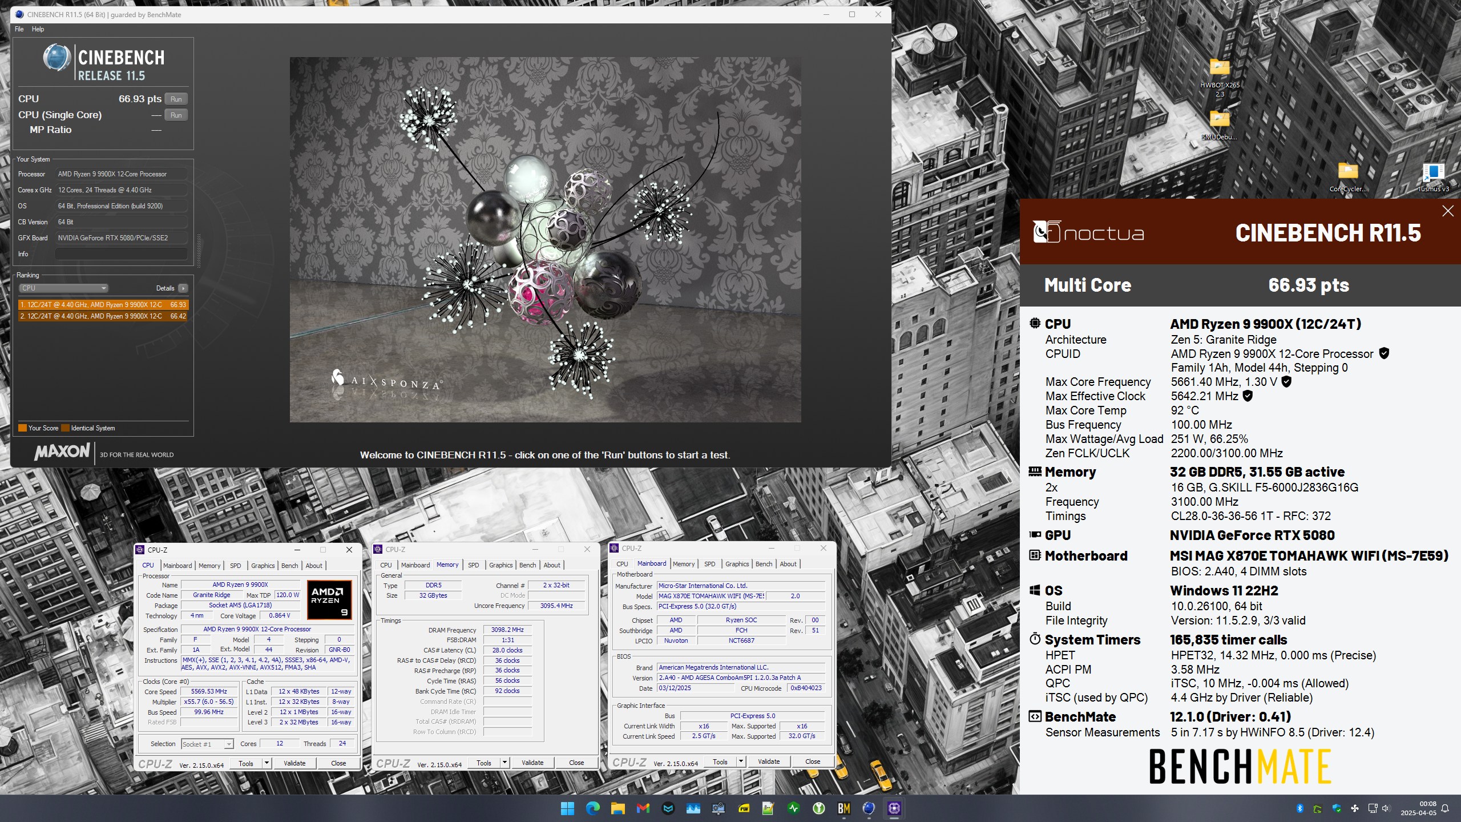Switch to Bench tab in CPU-Z CPU window

click(290, 566)
